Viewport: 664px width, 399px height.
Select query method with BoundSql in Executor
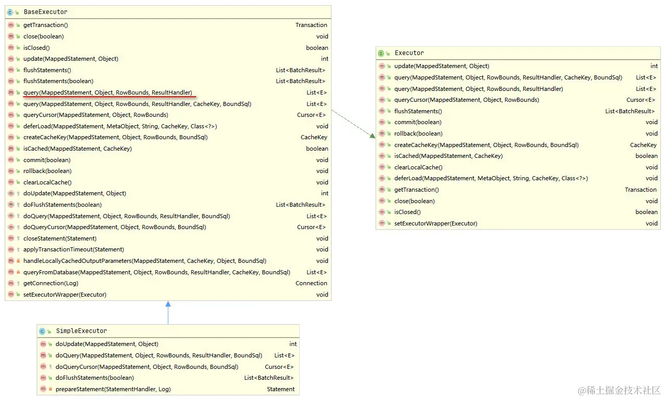(508, 77)
